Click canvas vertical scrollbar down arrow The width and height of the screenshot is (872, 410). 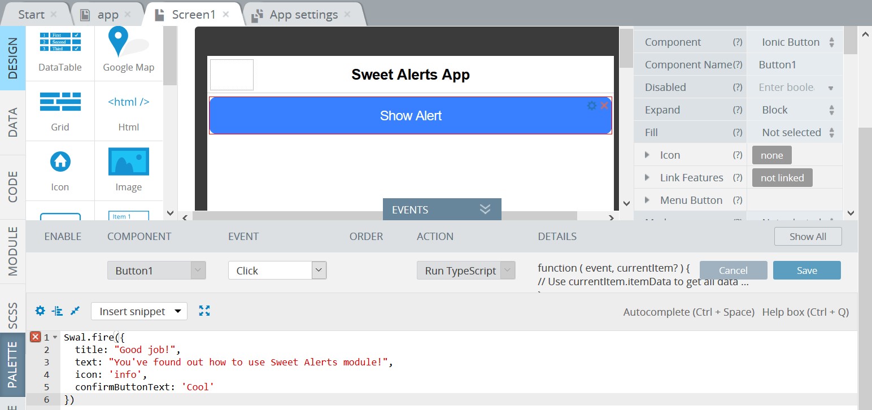626,203
